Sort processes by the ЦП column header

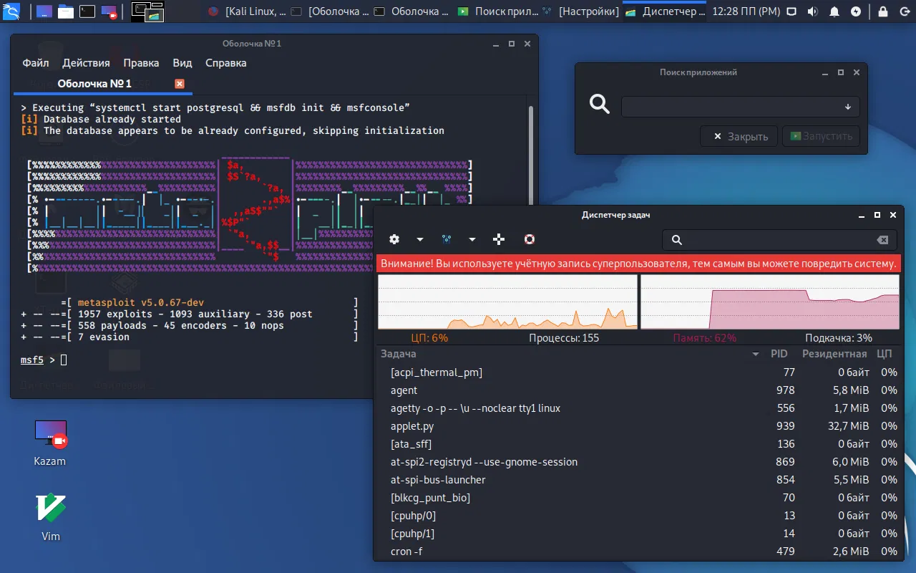click(x=885, y=354)
